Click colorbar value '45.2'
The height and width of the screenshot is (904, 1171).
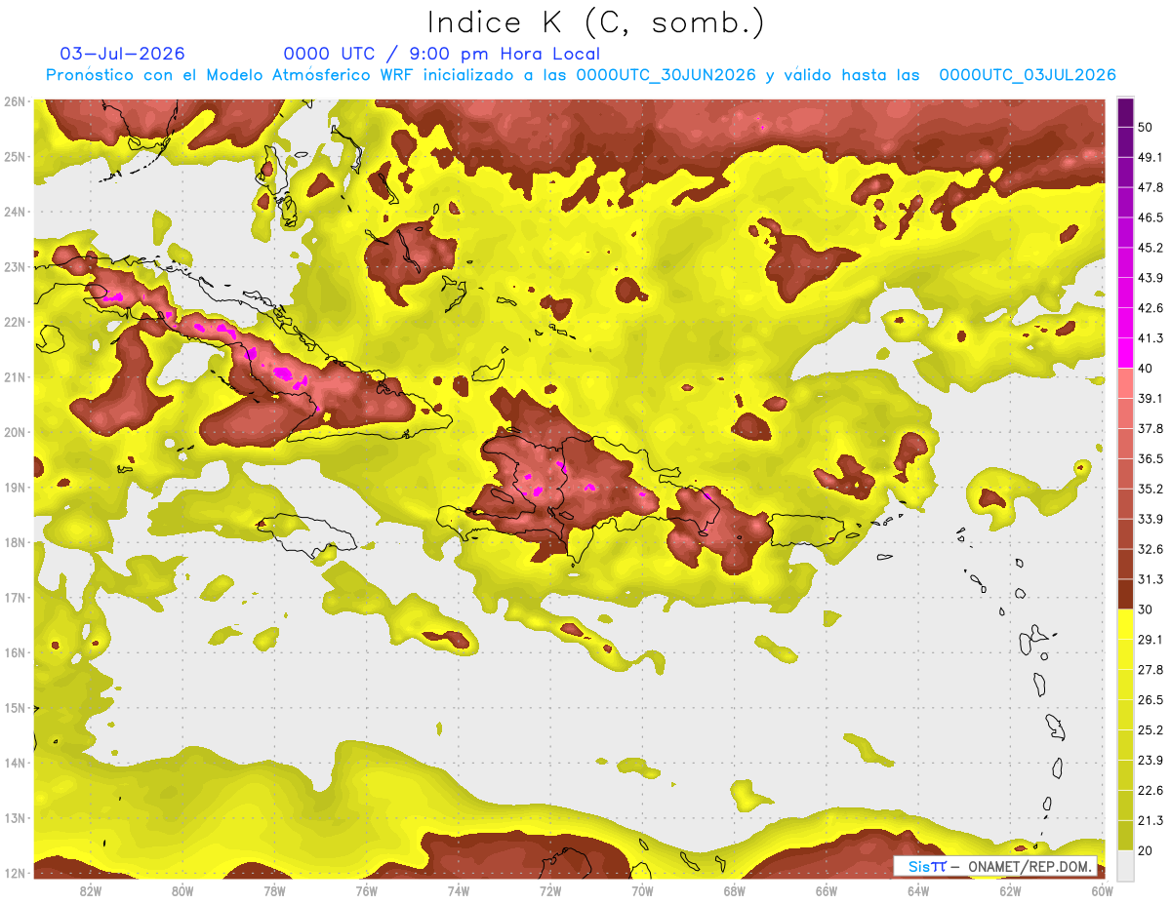[x=1150, y=248]
